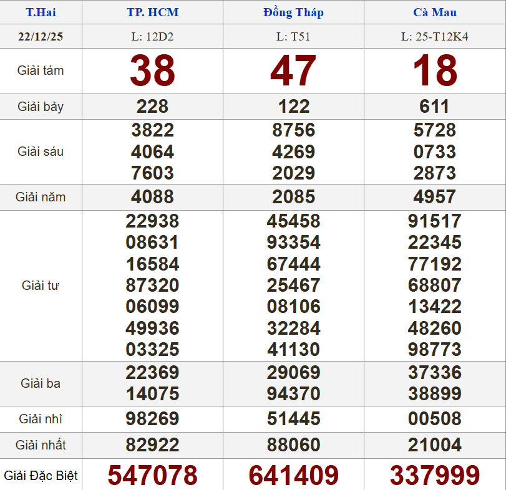Select special prize number 547078

(152, 475)
